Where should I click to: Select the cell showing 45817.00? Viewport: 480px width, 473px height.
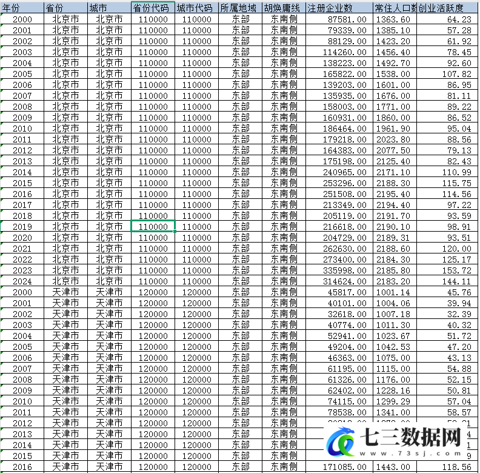(339, 292)
